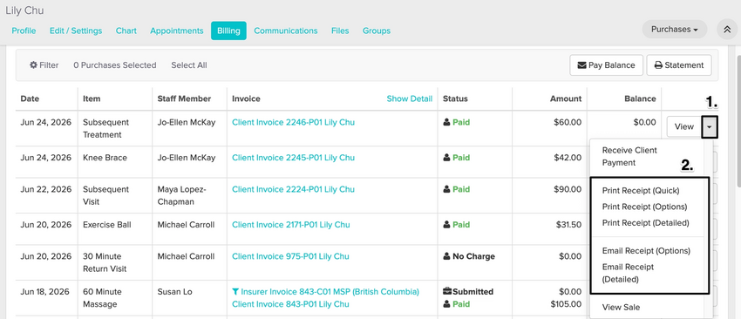Click the 0 Purchases Selected label
The height and width of the screenshot is (319, 741).
click(115, 65)
